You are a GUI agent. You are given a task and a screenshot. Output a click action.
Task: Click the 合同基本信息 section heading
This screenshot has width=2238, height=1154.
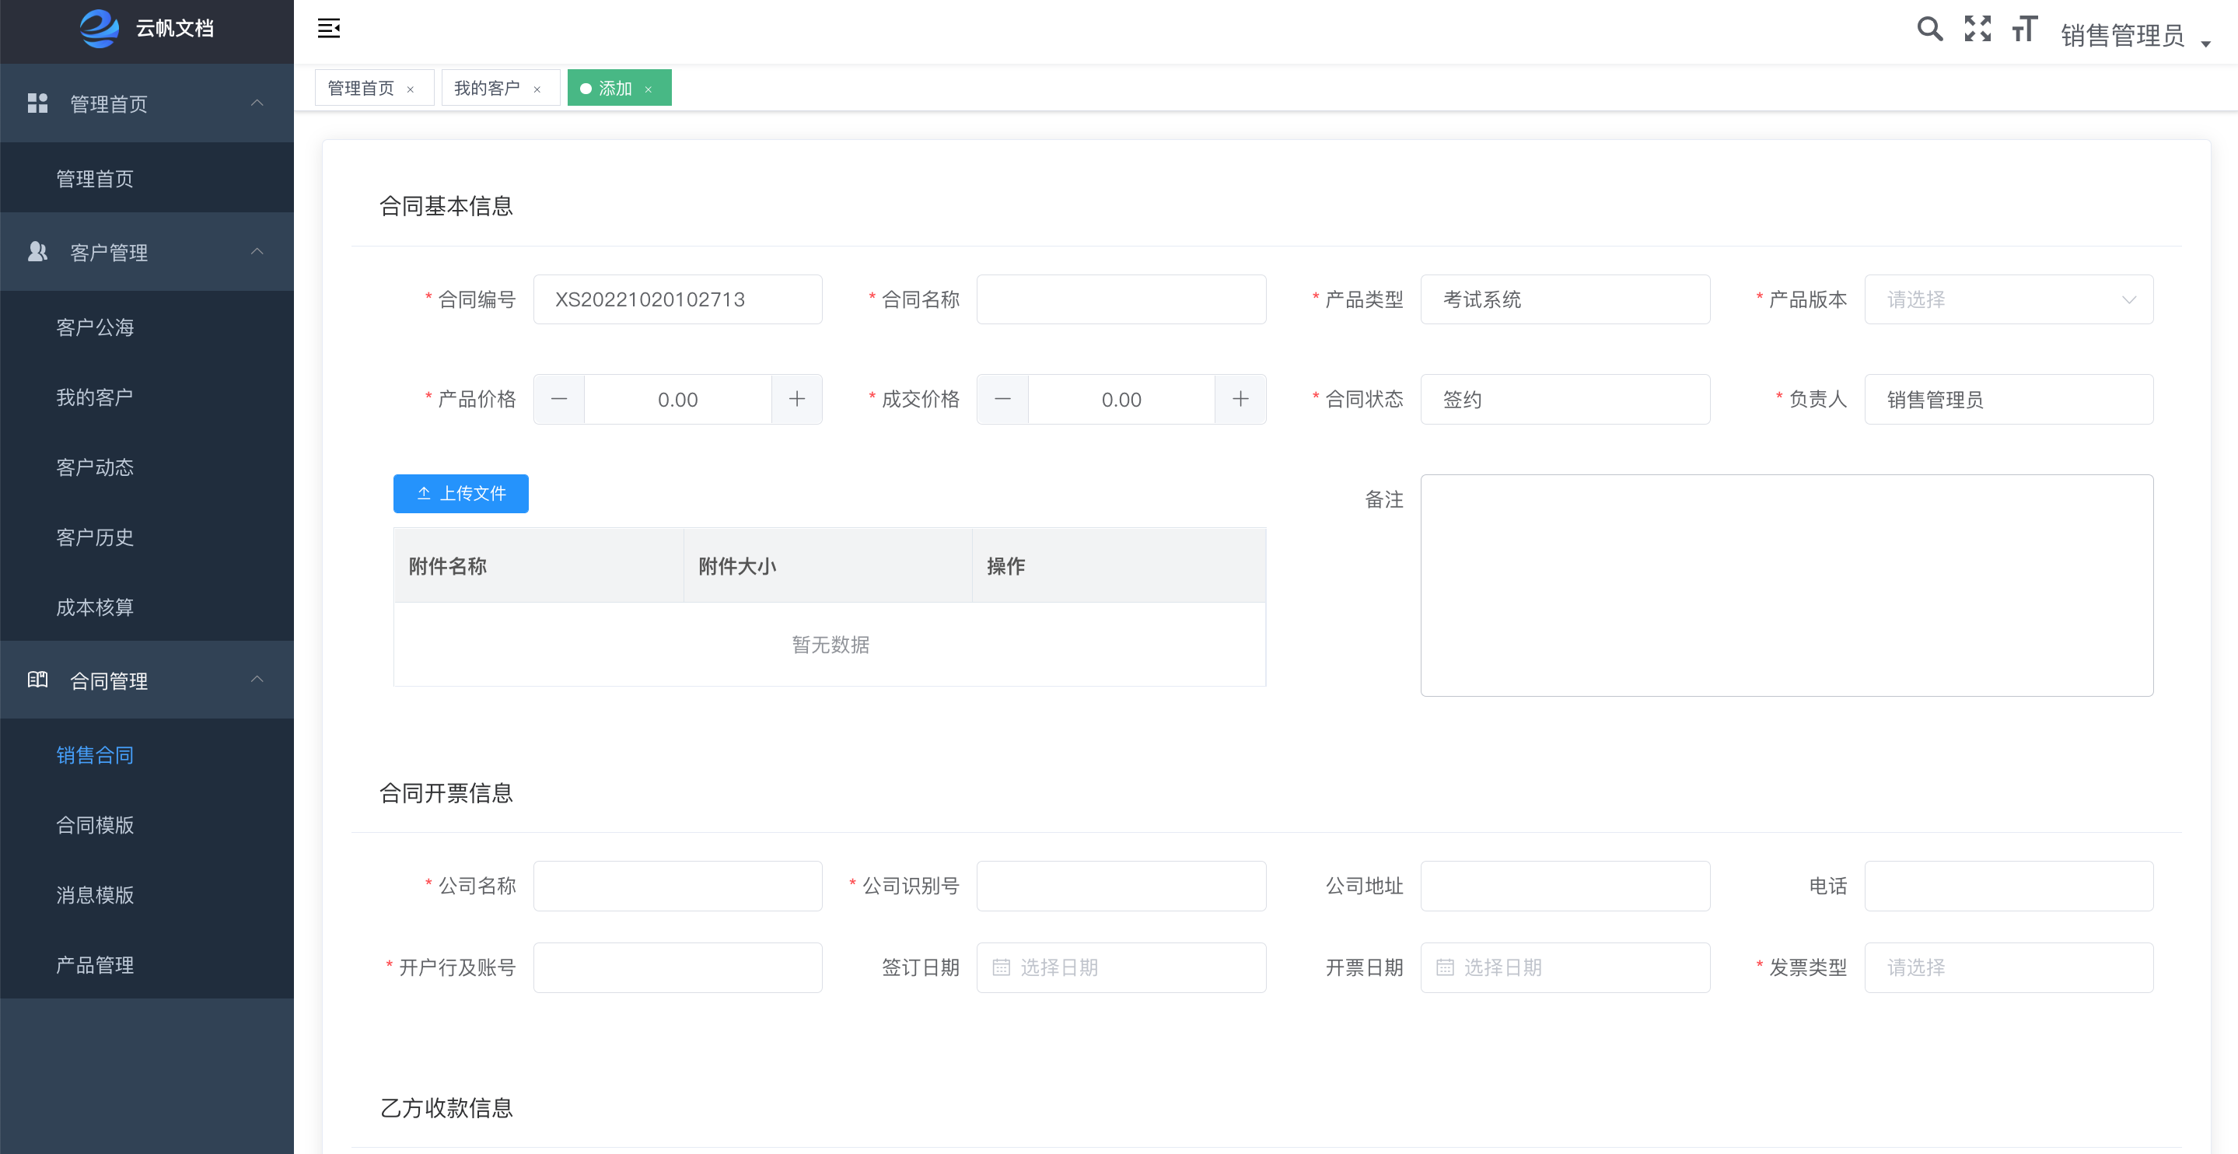tap(446, 206)
